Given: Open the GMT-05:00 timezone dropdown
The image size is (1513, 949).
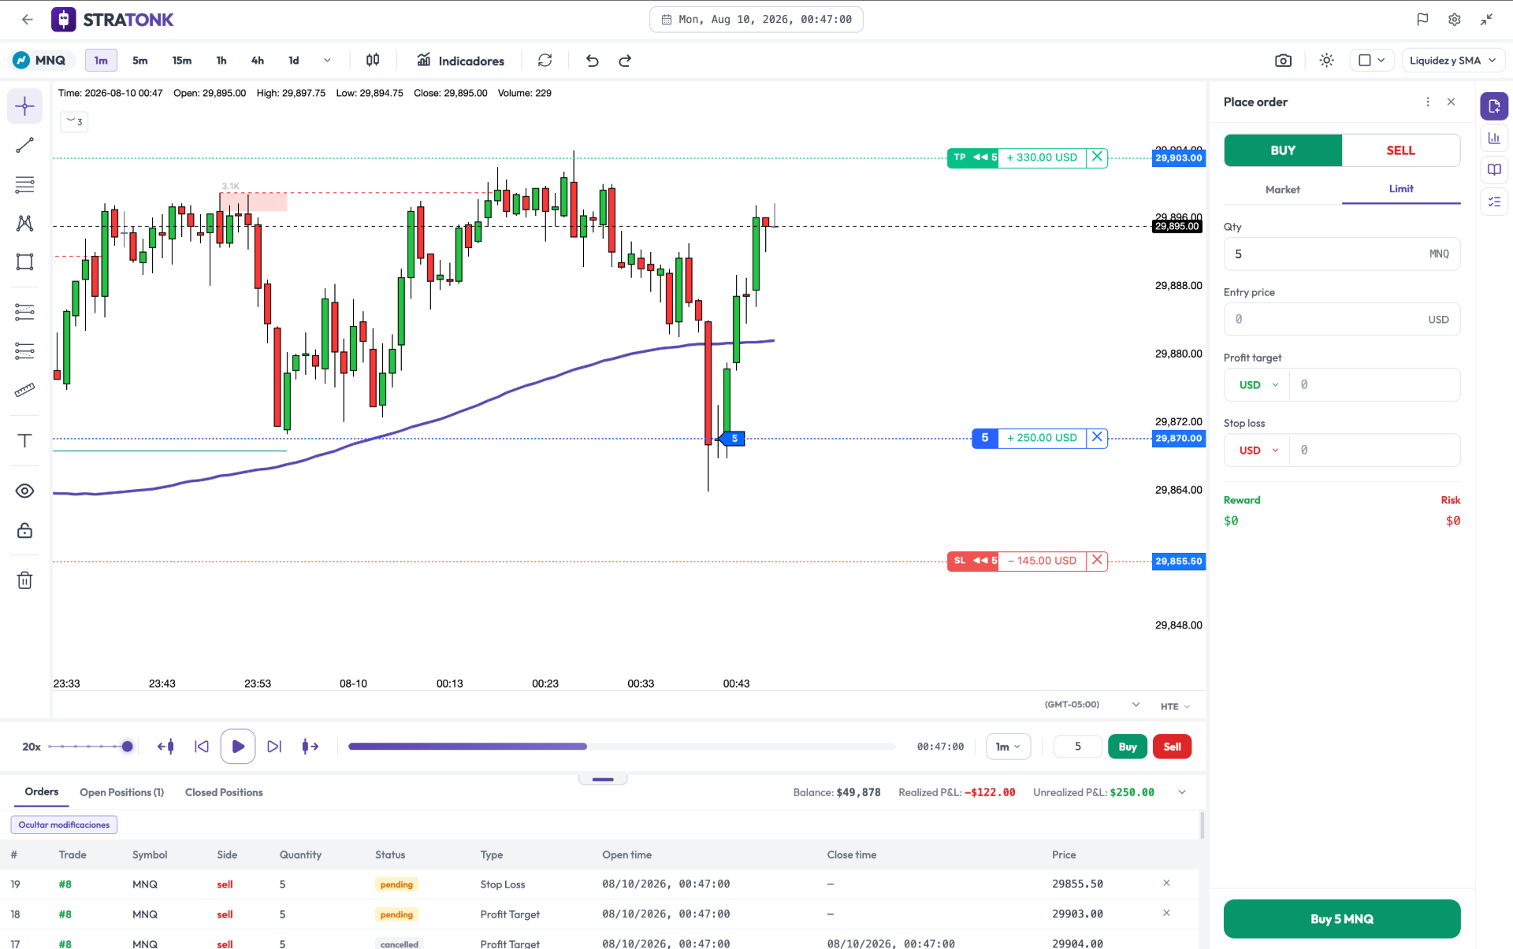Looking at the screenshot, I should pos(1092,705).
